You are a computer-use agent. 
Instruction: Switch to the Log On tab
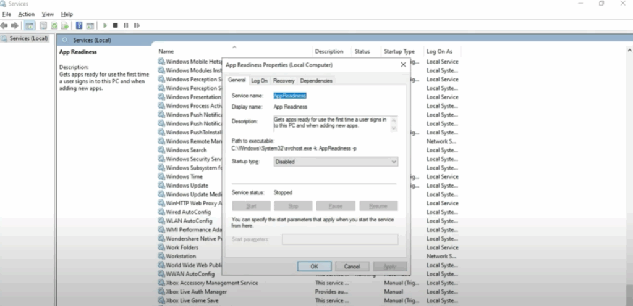[259, 81]
